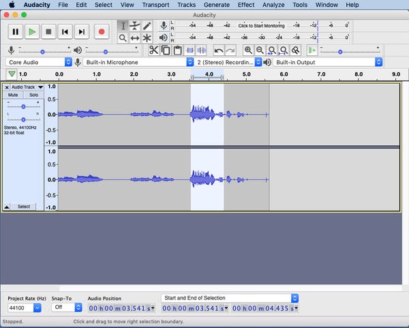Solo the Audio Track
The height and width of the screenshot is (328, 409).
tap(33, 95)
